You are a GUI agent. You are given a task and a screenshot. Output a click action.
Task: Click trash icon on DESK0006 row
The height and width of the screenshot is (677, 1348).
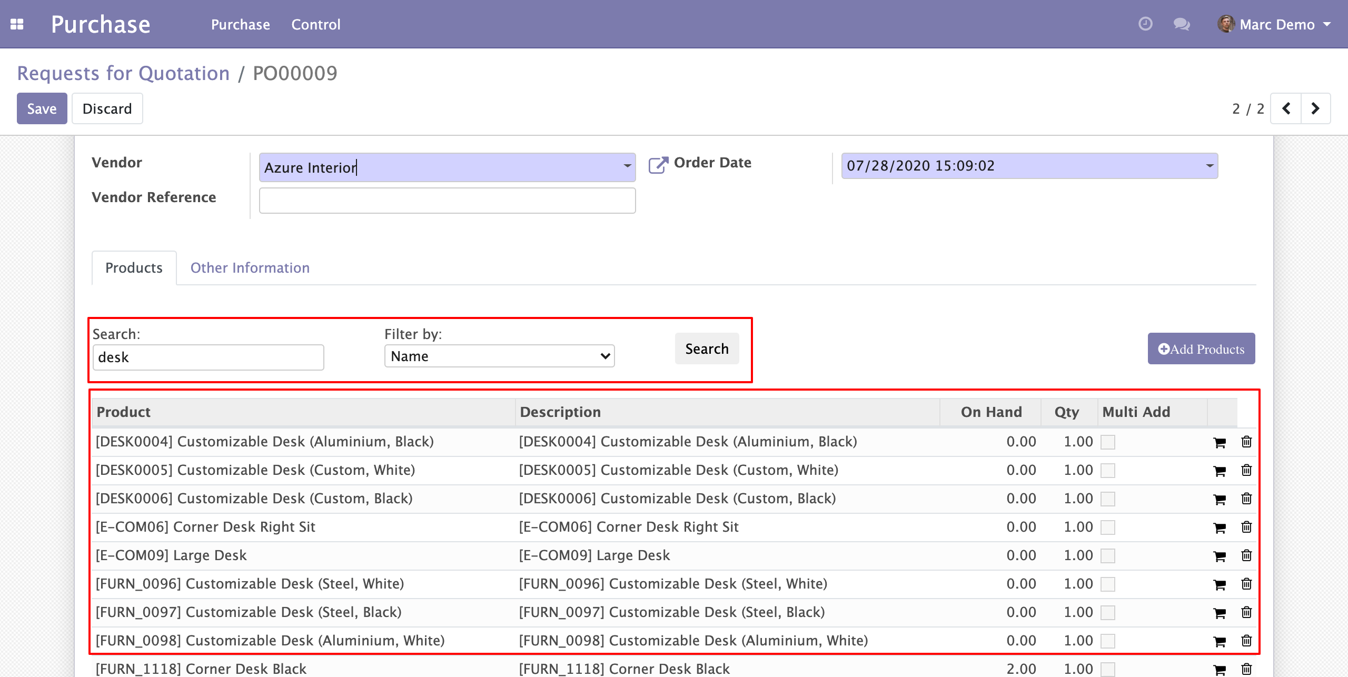pos(1246,499)
